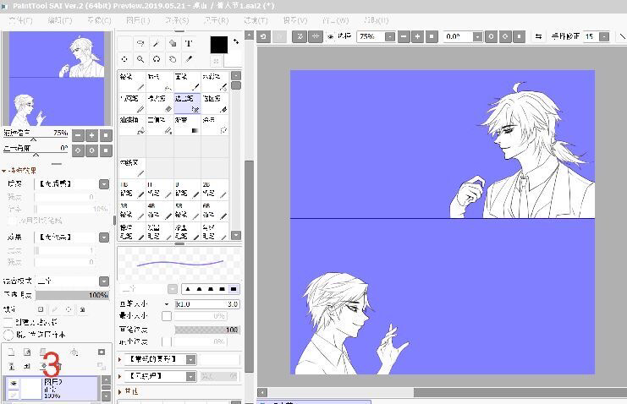
Task: Toggle the clipping group checkbox above the layer buttons
Action: (x=8, y=322)
